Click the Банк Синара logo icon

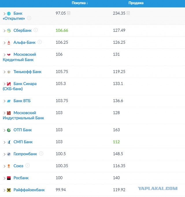tap(9, 84)
